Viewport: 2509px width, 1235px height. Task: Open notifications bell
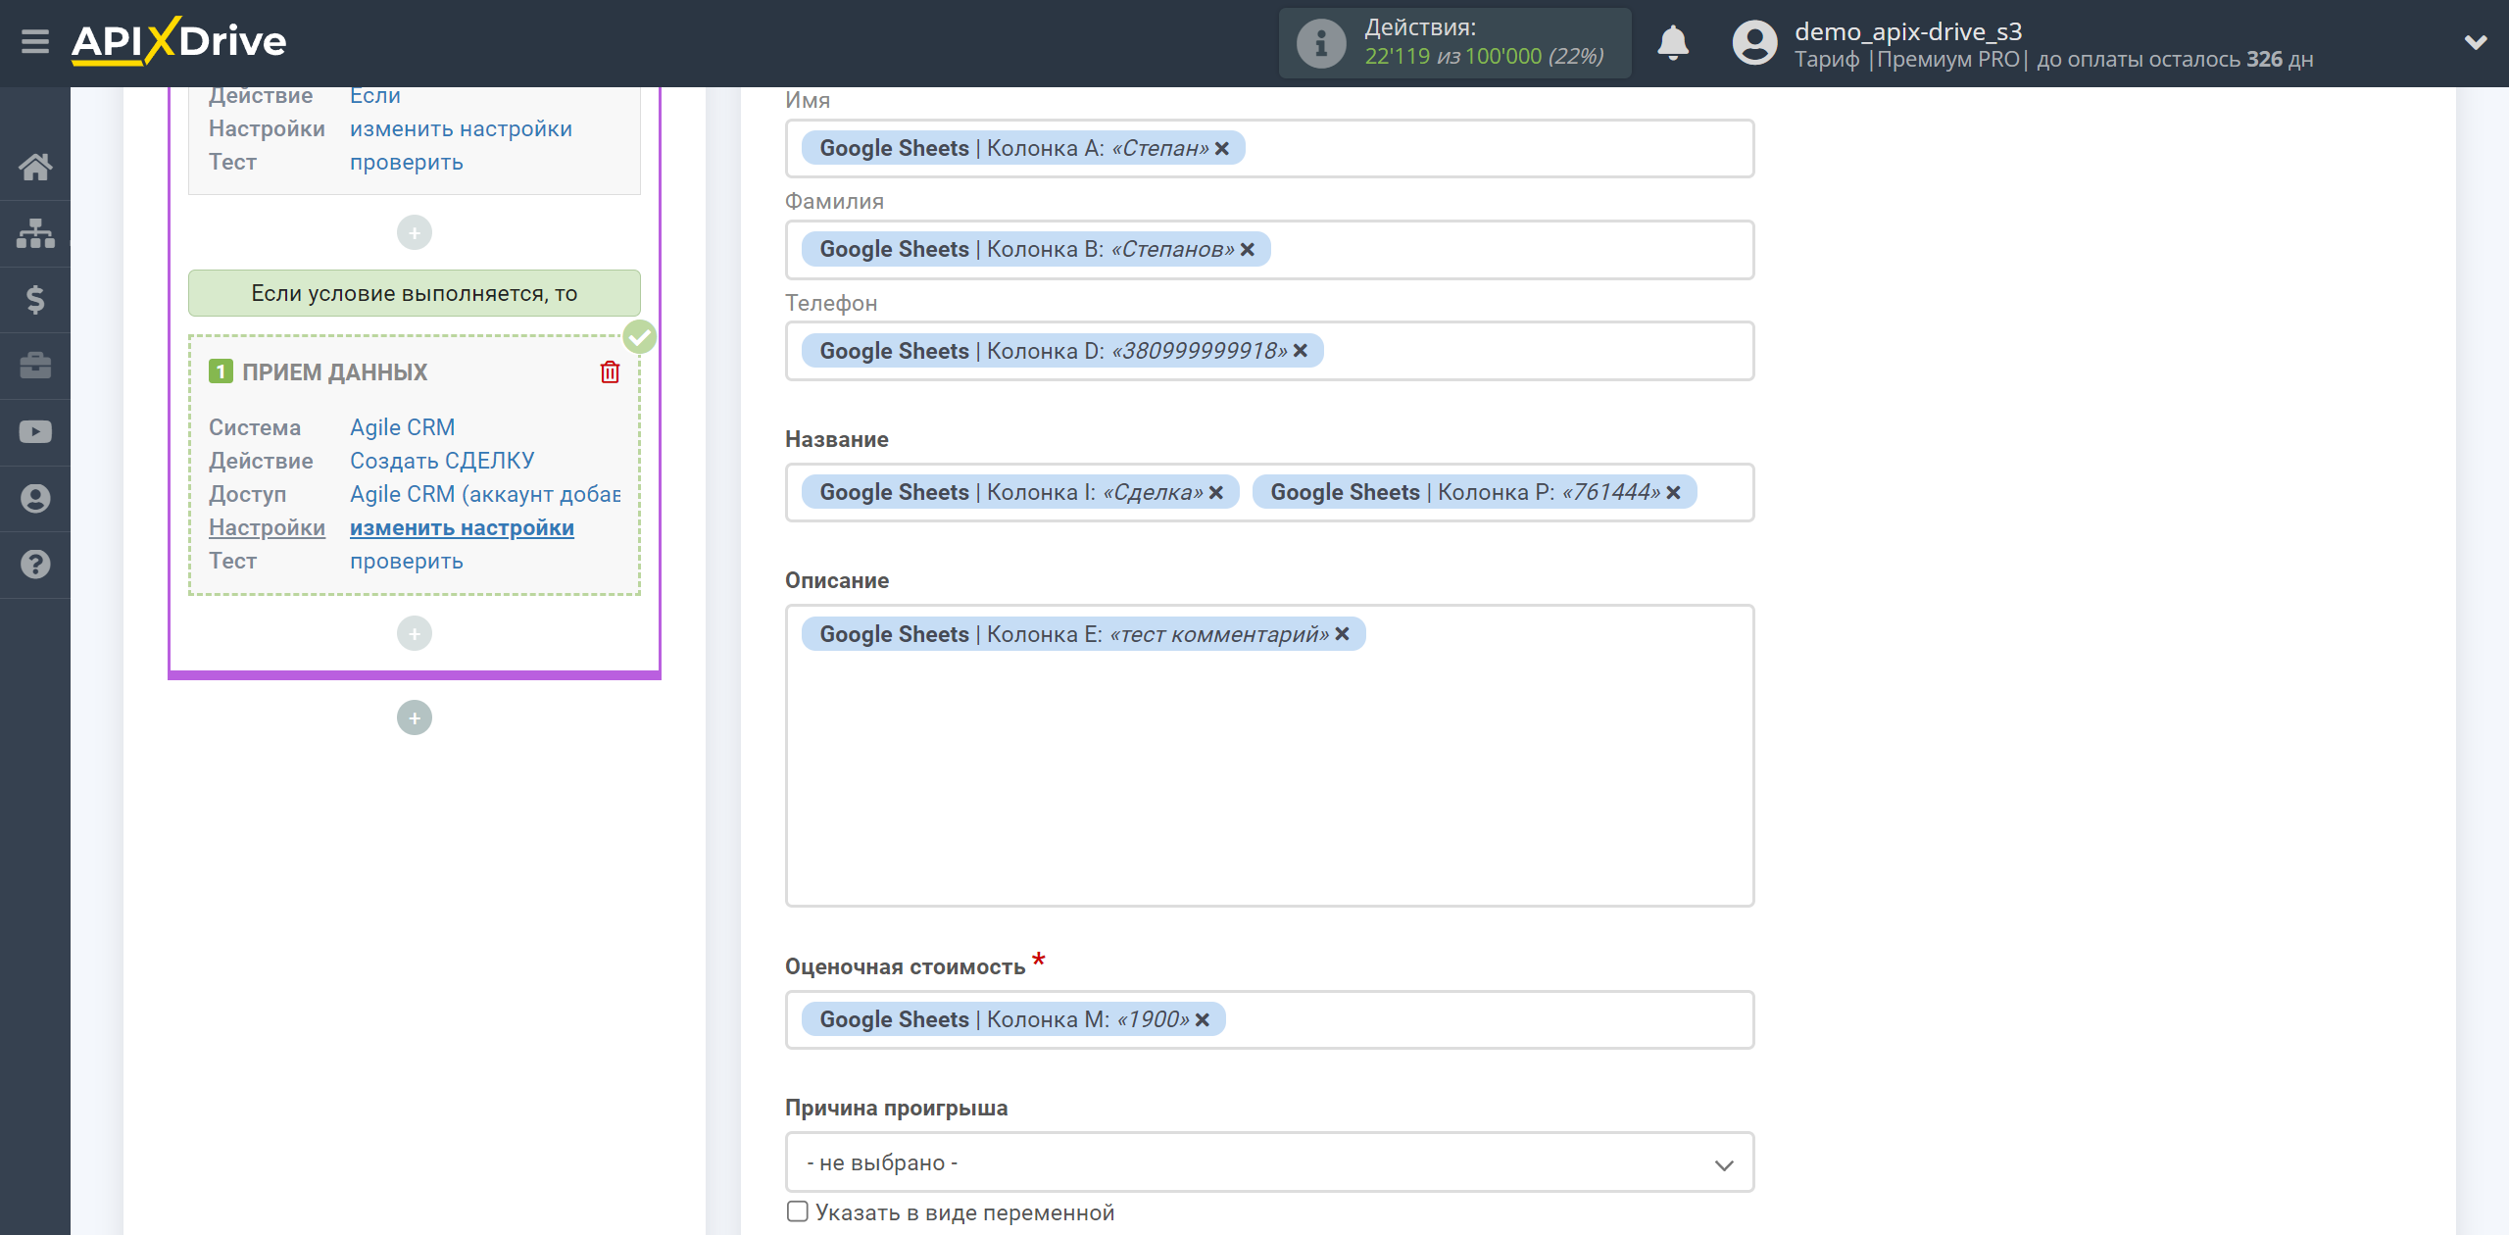[x=1673, y=43]
